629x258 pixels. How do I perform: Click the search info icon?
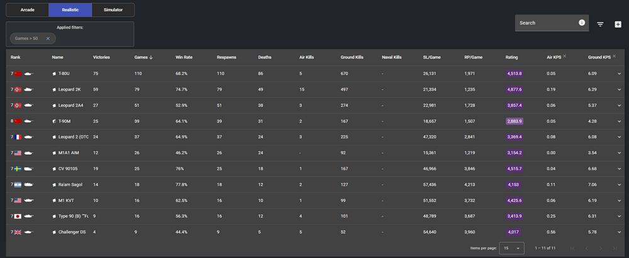coord(582,23)
